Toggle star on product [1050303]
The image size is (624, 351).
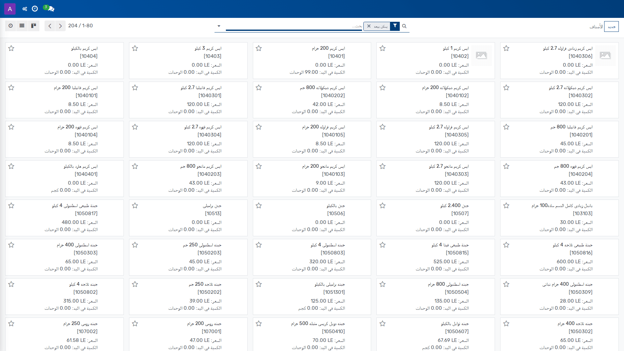click(11, 245)
